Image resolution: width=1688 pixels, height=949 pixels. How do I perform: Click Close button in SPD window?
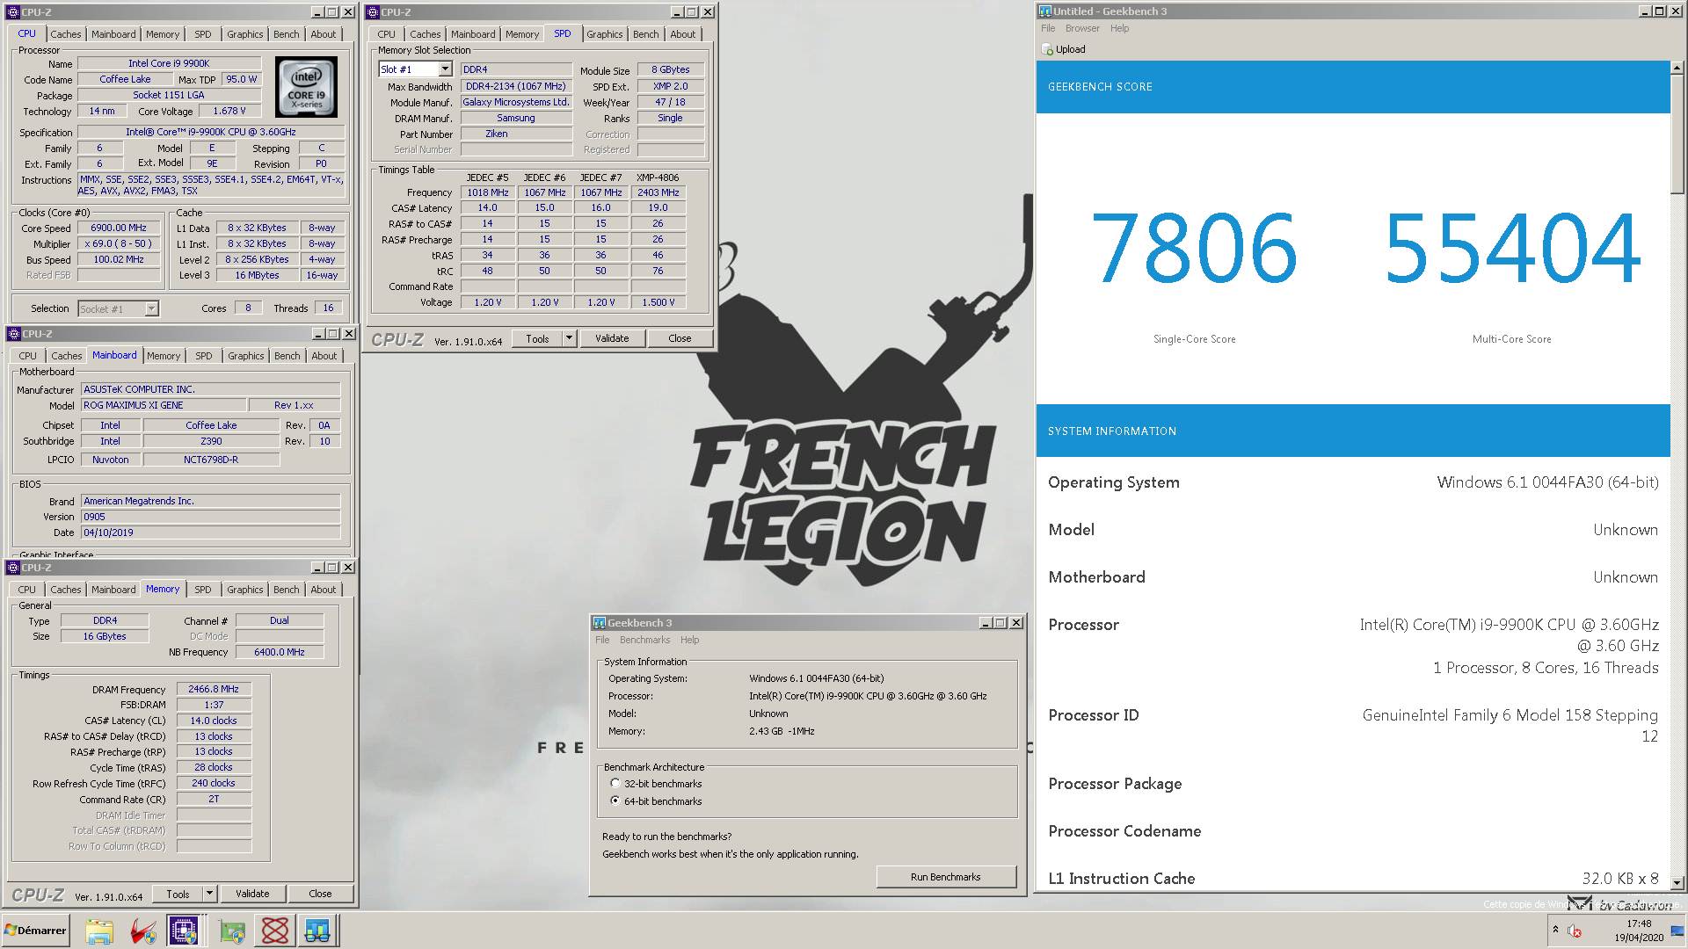[680, 338]
